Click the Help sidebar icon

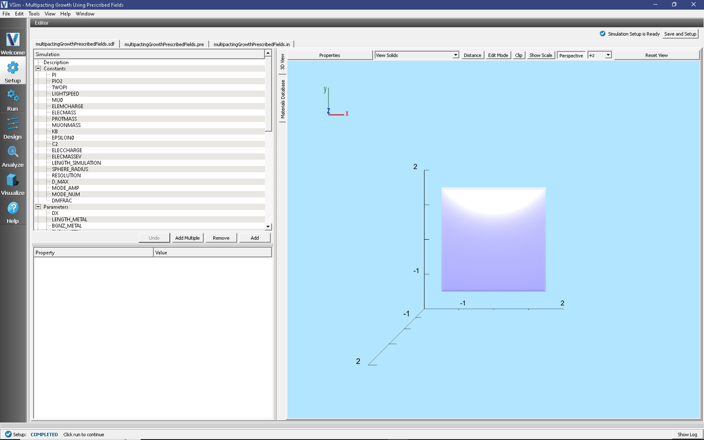point(12,213)
